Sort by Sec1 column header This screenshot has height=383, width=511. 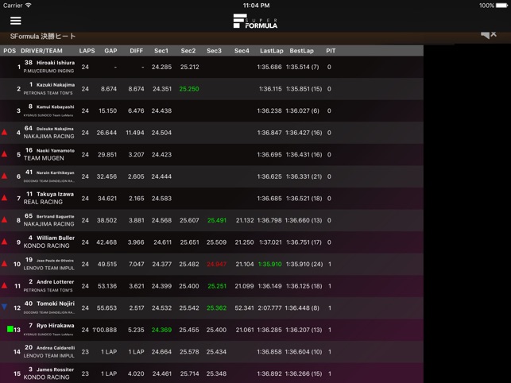point(161,51)
